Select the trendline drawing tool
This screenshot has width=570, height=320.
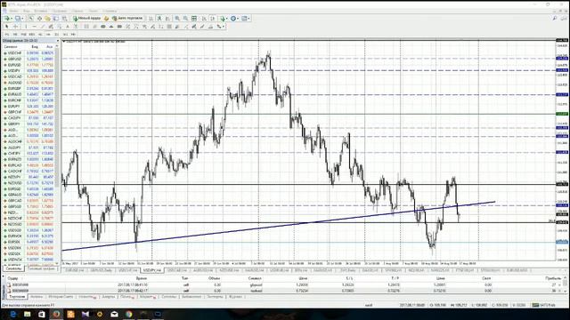[x=43, y=27]
